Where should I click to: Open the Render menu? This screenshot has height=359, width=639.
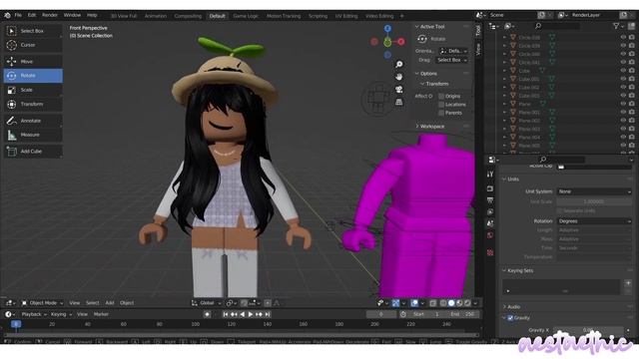[50, 16]
